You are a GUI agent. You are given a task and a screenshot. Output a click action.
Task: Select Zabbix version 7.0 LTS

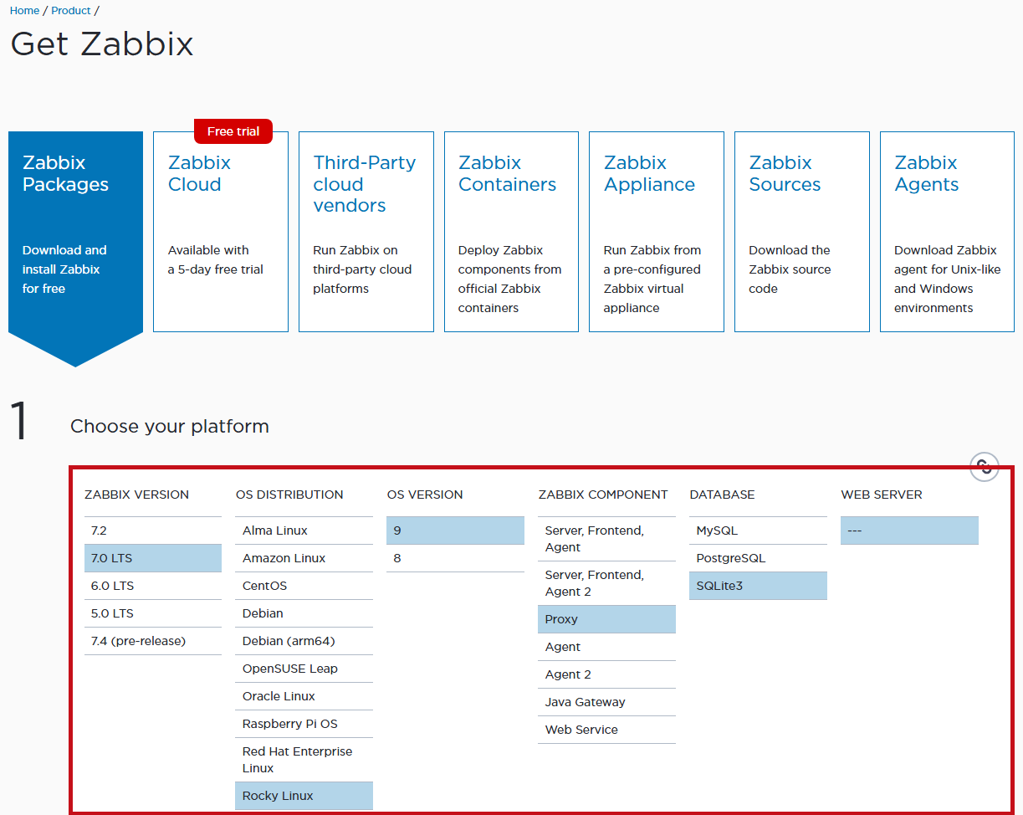coord(153,558)
